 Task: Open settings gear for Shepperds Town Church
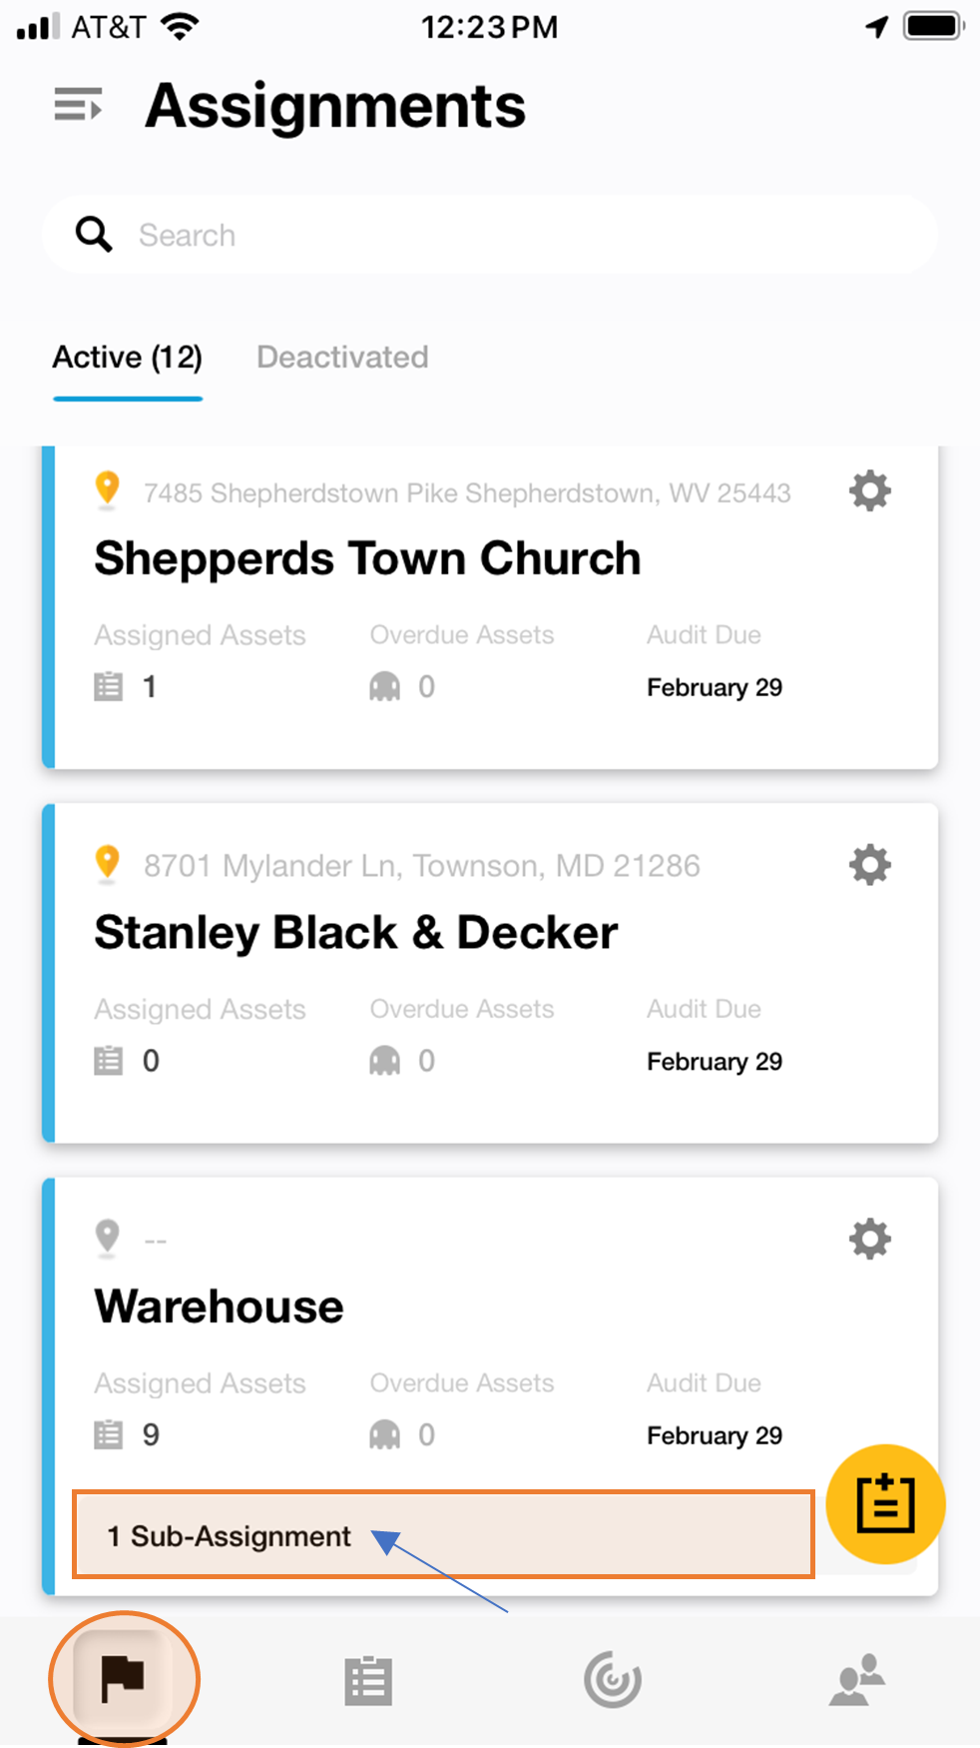(869, 491)
